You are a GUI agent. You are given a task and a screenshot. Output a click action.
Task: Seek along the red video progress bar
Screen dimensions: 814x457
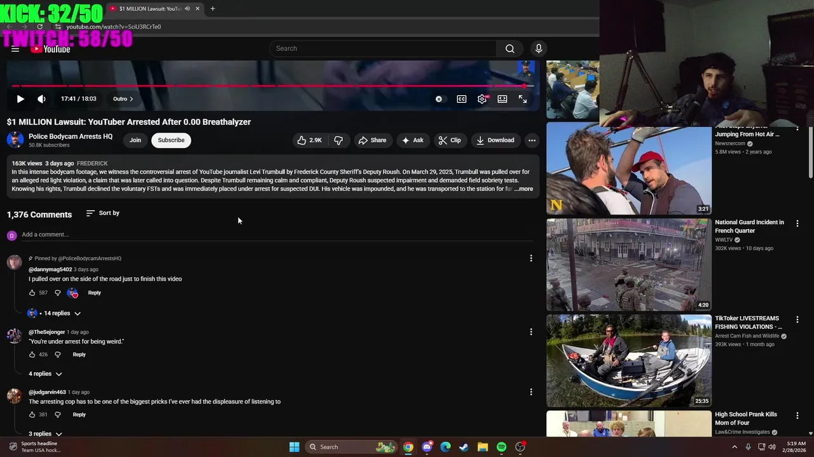click(272, 86)
